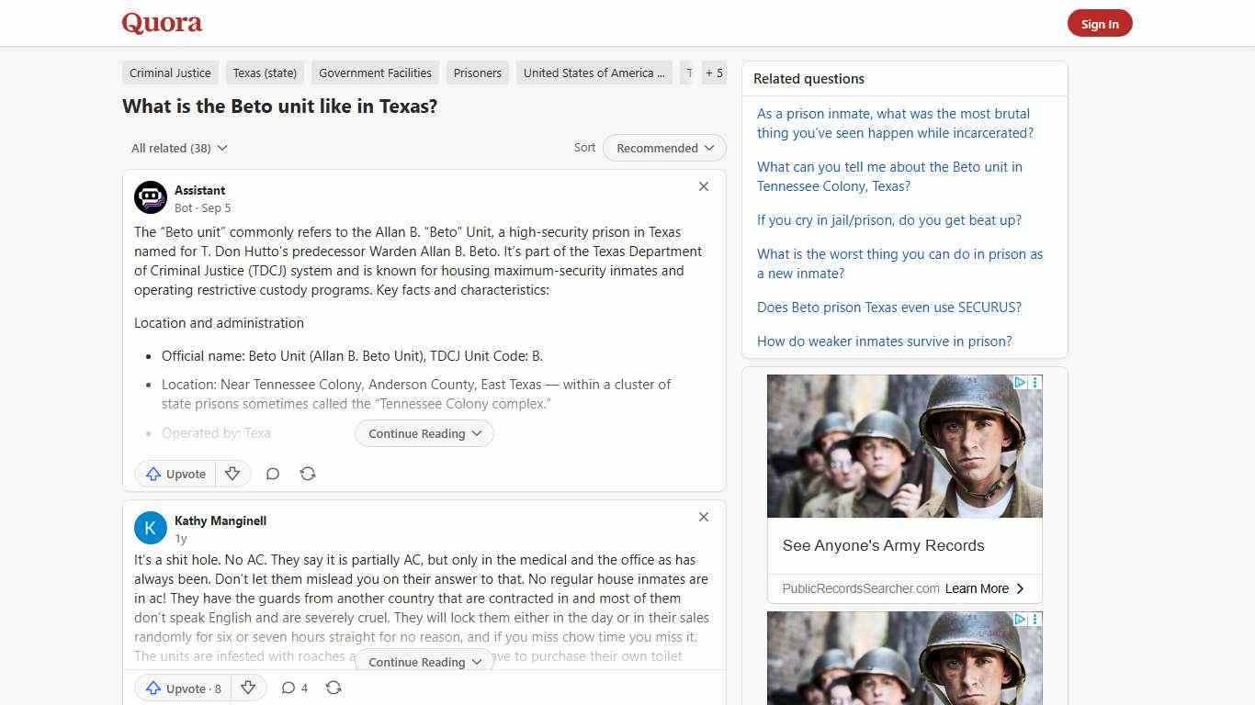Image resolution: width=1255 pixels, height=705 pixels.
Task: Click the Sign In button
Action: click(1100, 23)
